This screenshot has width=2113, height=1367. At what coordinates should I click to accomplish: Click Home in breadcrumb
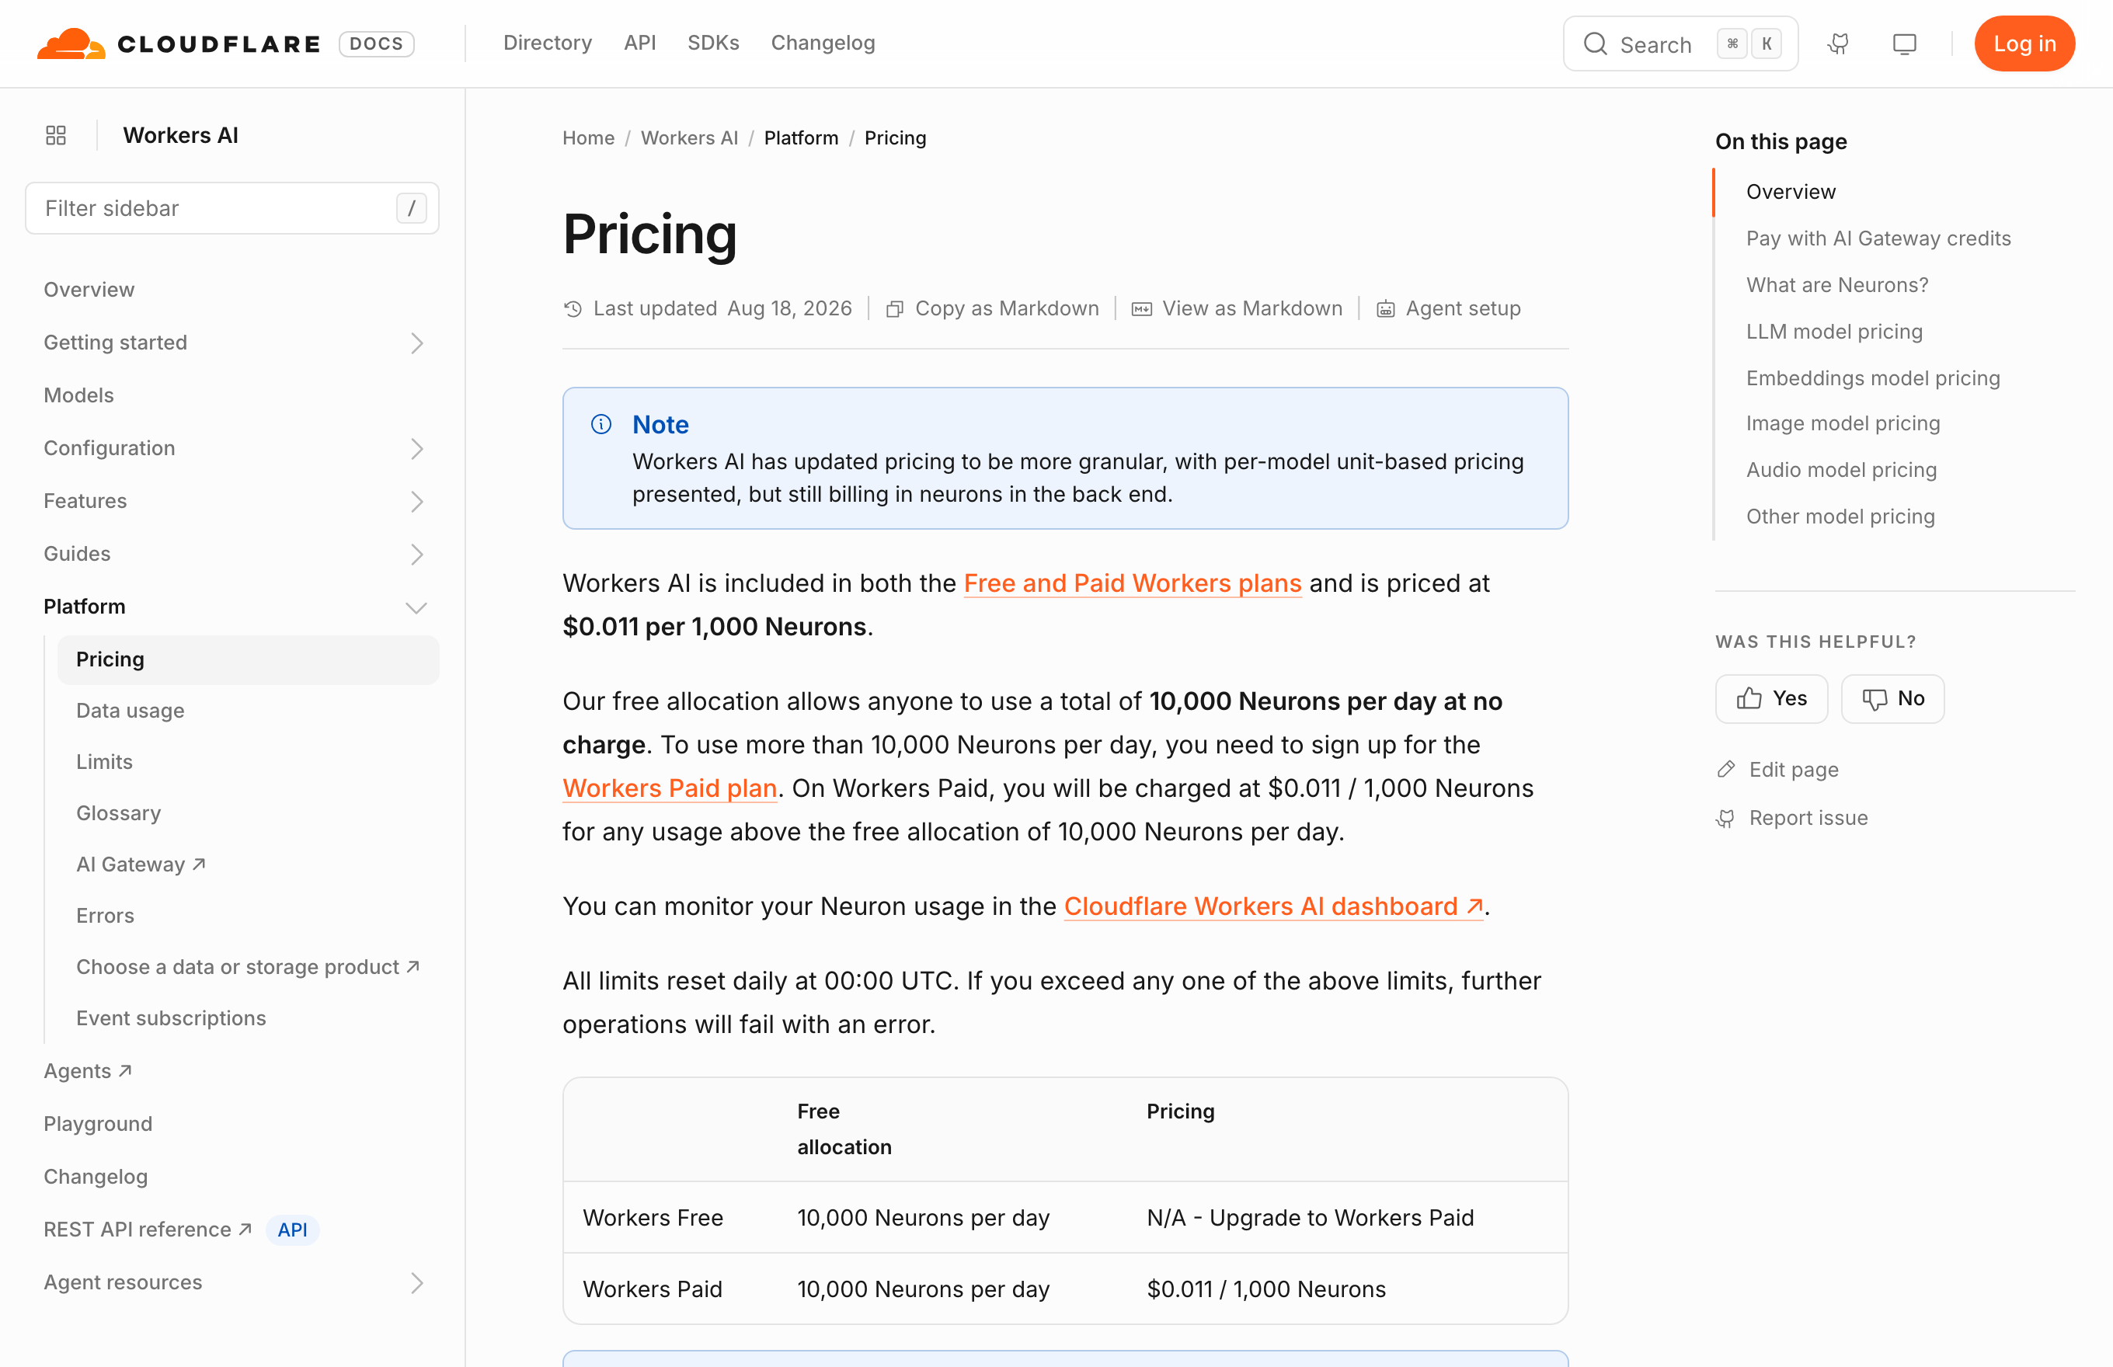click(588, 137)
